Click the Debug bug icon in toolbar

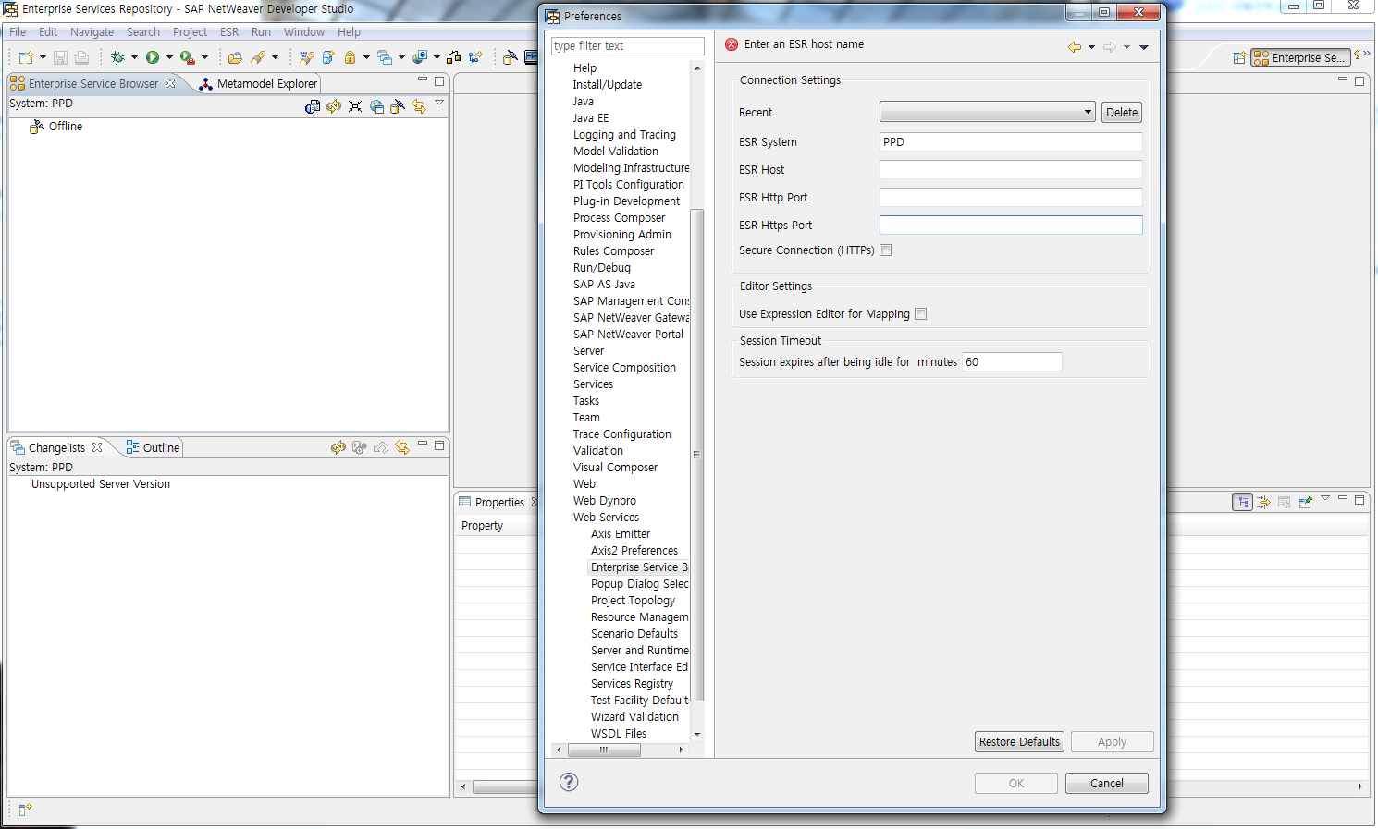click(x=117, y=57)
